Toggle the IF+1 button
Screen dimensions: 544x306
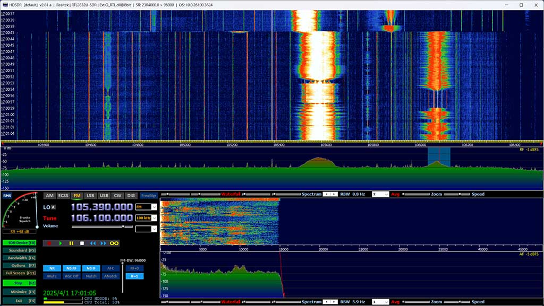[x=134, y=276]
